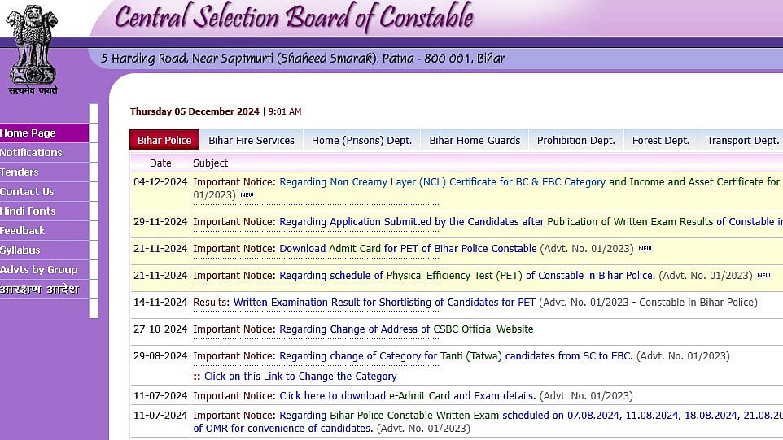Open the Transport Dept. tab
The width and height of the screenshot is (783, 440).
point(741,140)
